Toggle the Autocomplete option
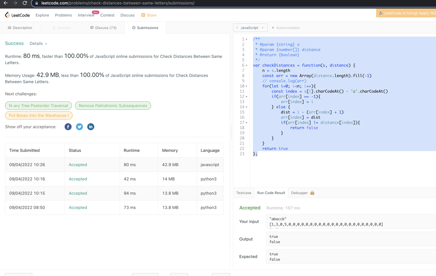Image resolution: width=436 pixels, height=276 pixels. tap(286, 28)
